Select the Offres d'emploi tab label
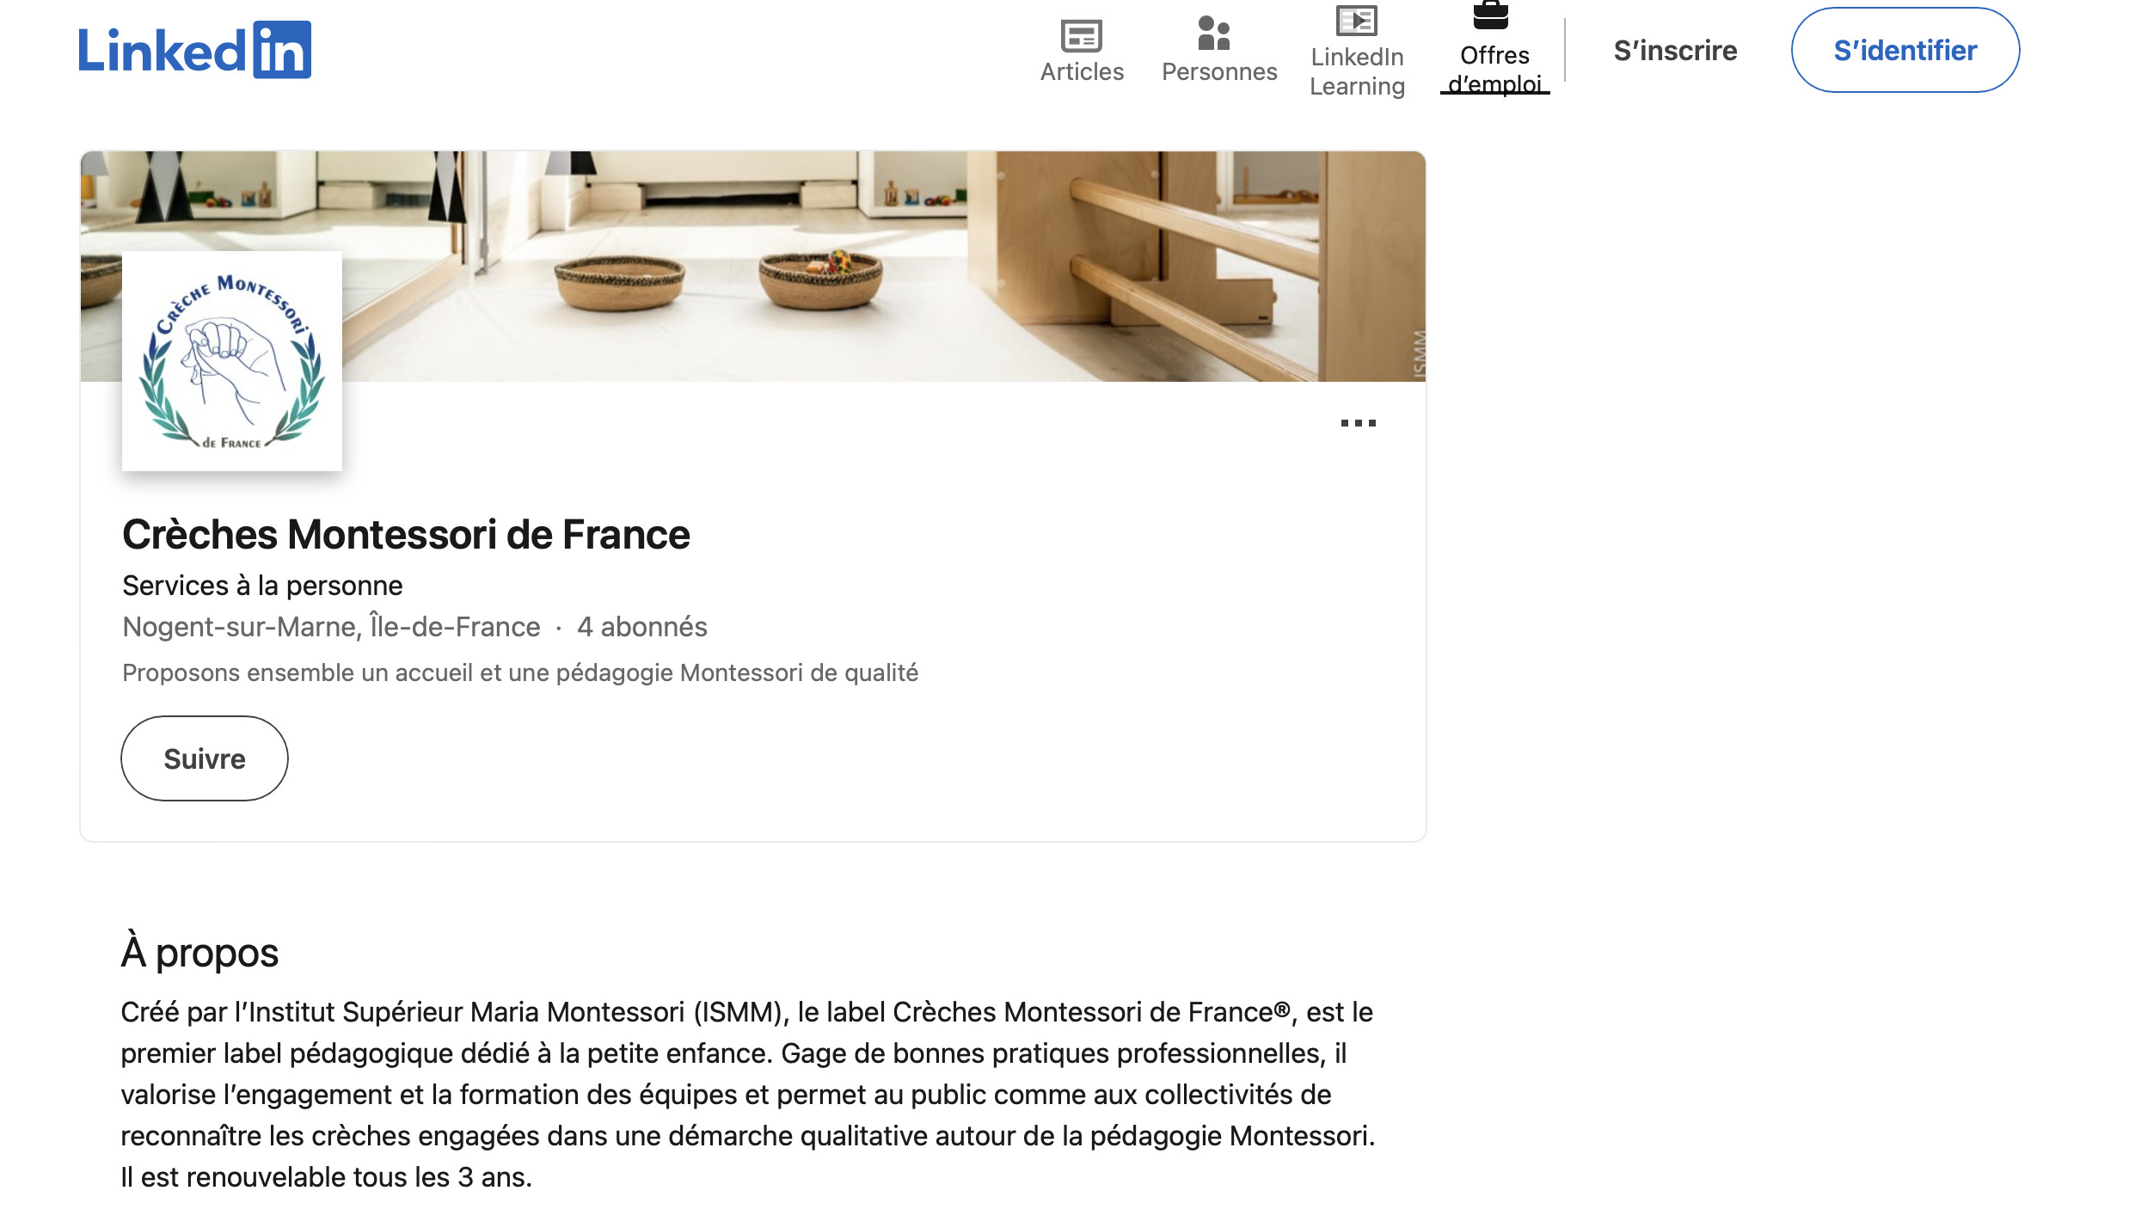Viewport: 2129px width, 1209px height. point(1494,70)
